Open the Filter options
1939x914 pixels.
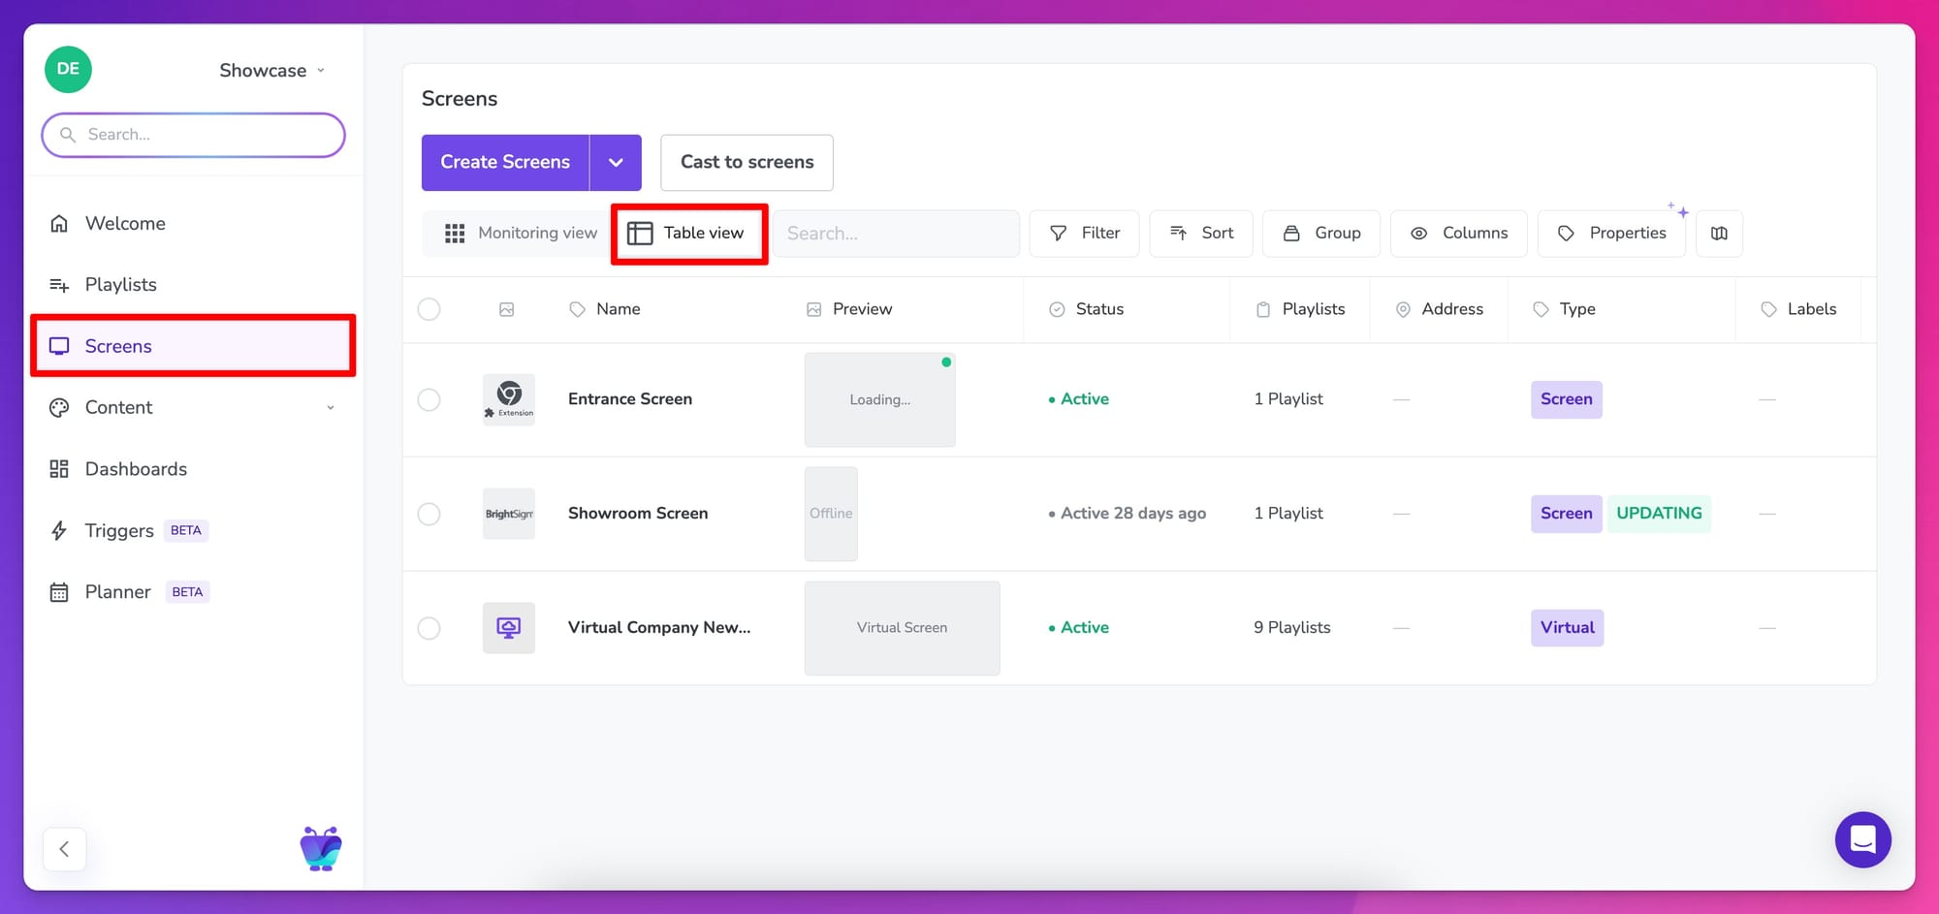point(1084,234)
